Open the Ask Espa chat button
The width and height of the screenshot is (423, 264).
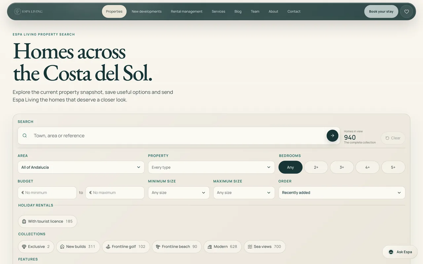coord(400,252)
